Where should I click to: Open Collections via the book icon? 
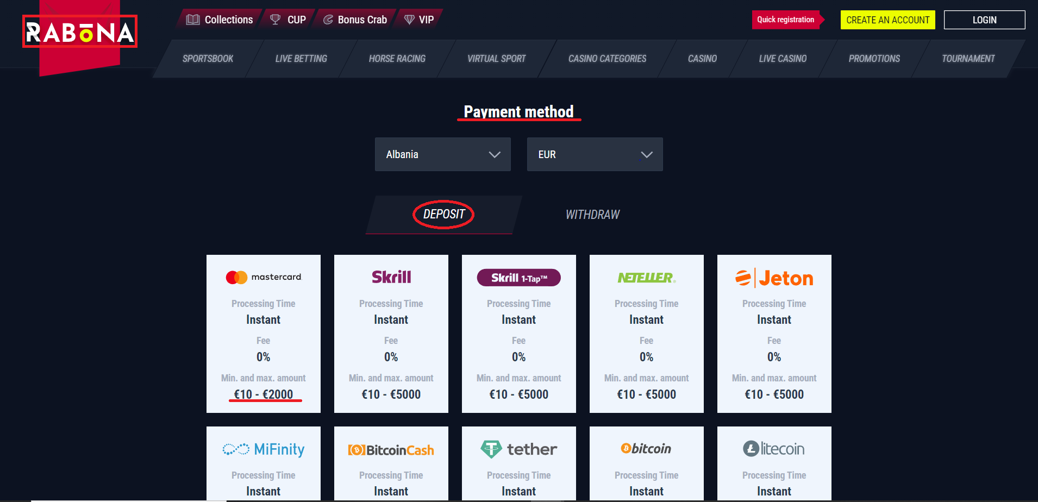(x=193, y=20)
